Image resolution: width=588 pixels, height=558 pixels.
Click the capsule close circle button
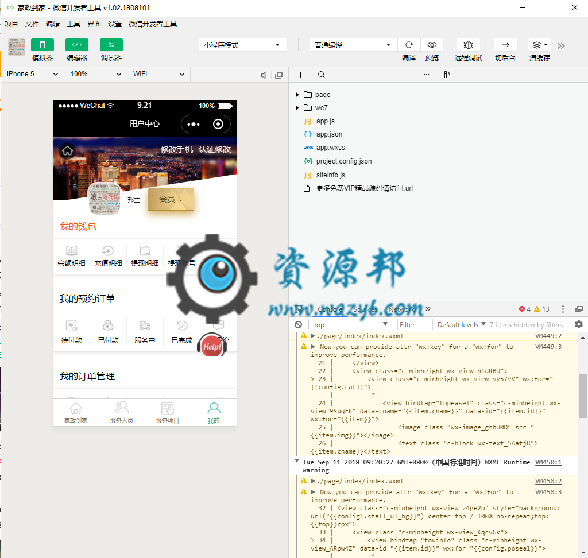click(x=218, y=124)
